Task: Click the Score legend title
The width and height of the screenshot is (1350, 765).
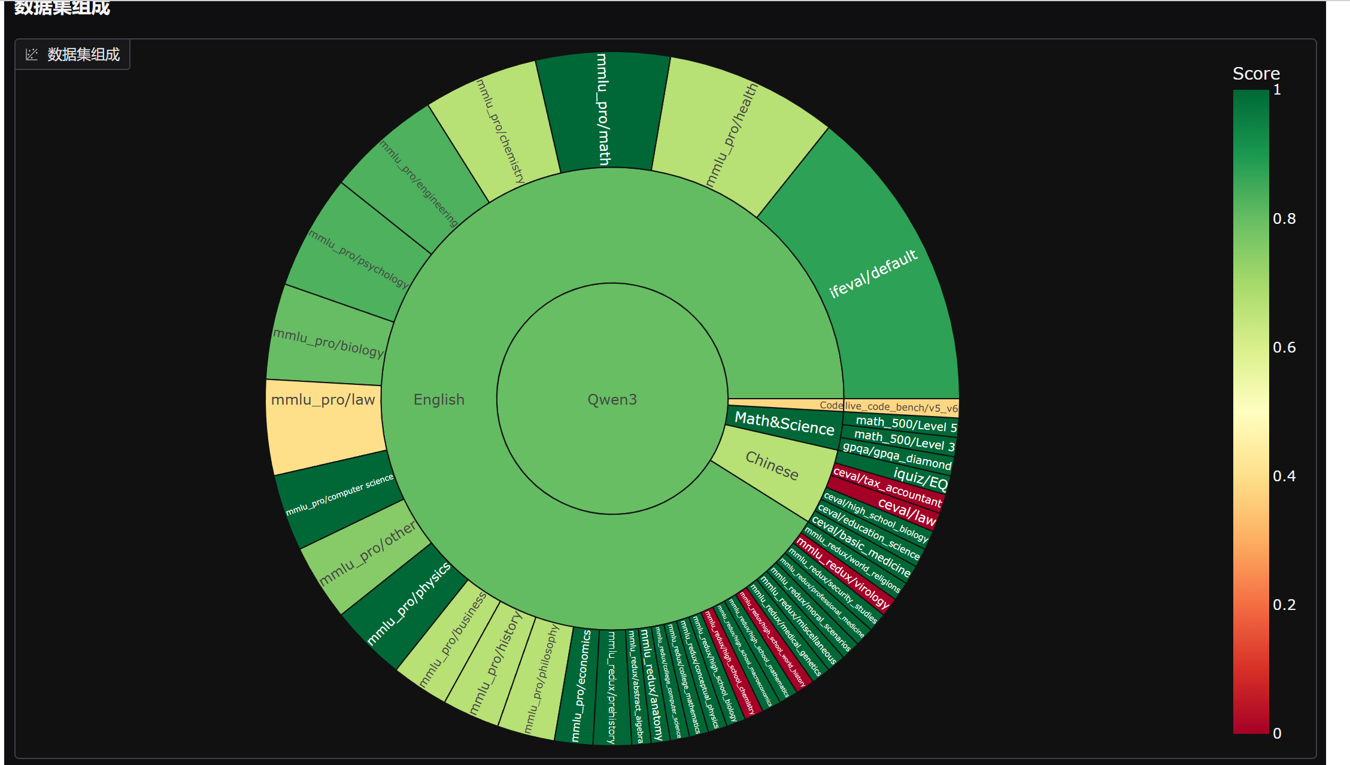Action: point(1256,74)
